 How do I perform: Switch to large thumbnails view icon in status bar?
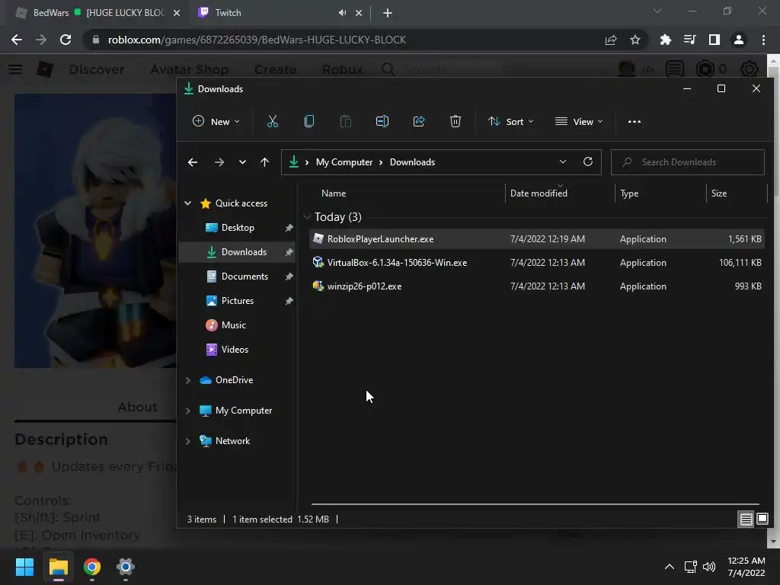tap(762, 519)
